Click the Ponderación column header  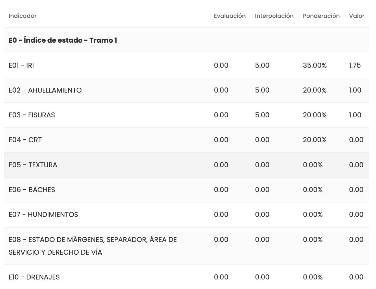point(321,16)
